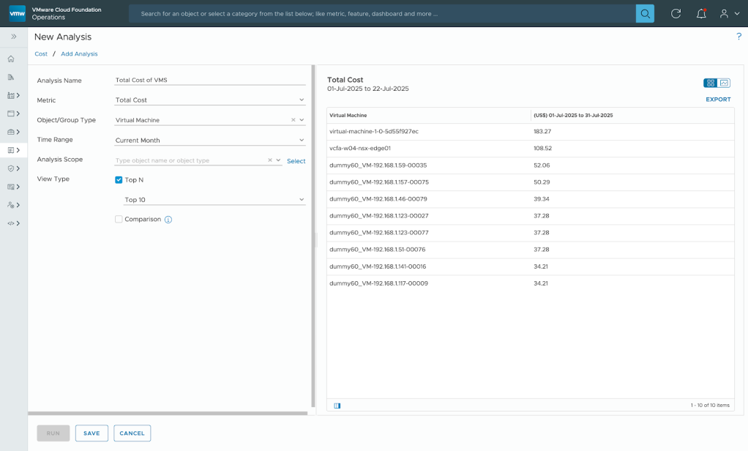Open the Top 10 dropdown
748x451 pixels.
(214, 199)
